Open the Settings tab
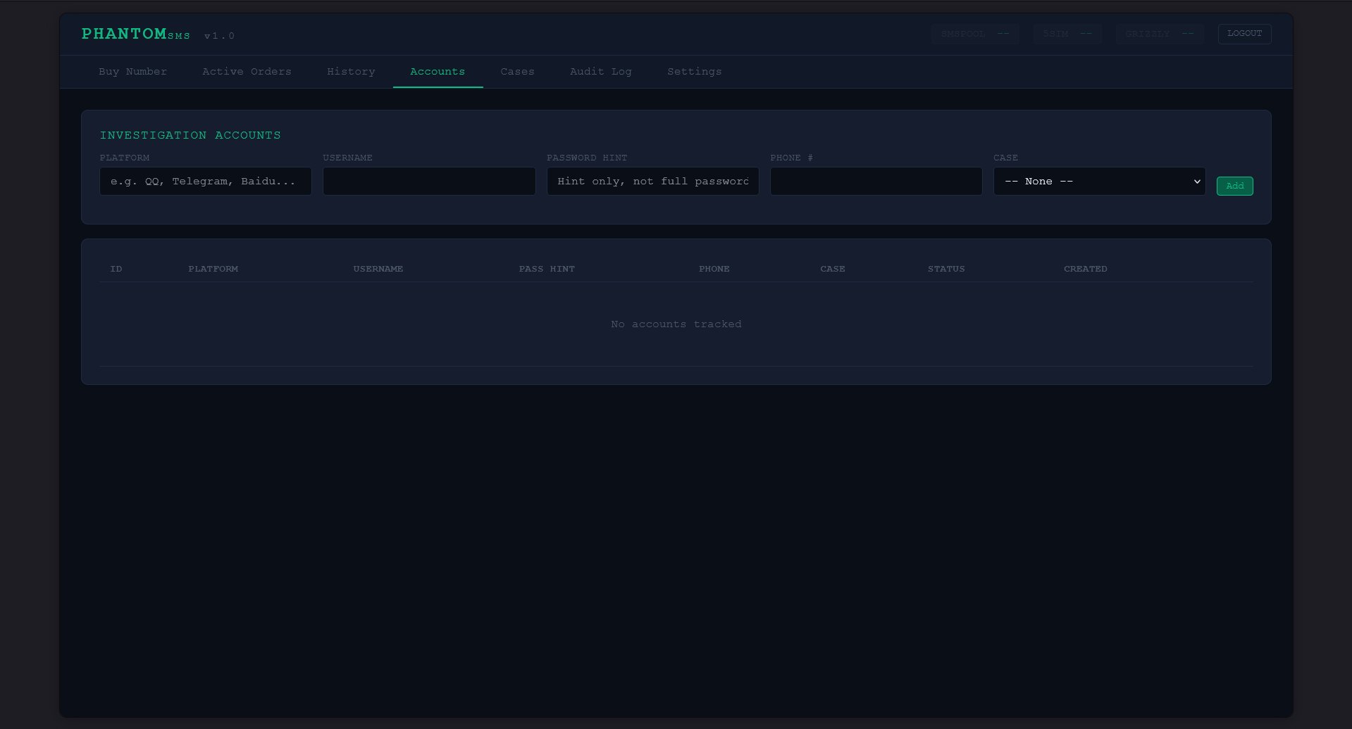Viewport: 1352px width, 729px height. pyautogui.click(x=694, y=72)
